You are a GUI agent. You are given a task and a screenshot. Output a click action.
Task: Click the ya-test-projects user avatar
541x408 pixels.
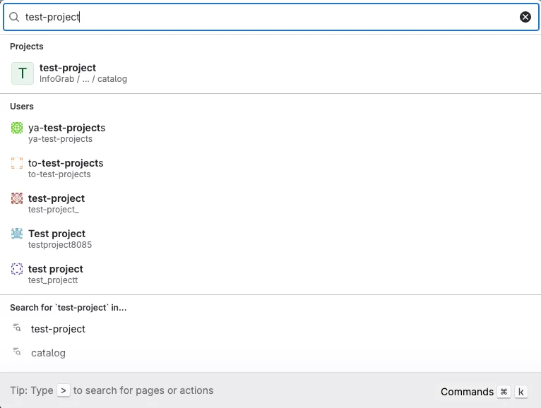tap(18, 128)
